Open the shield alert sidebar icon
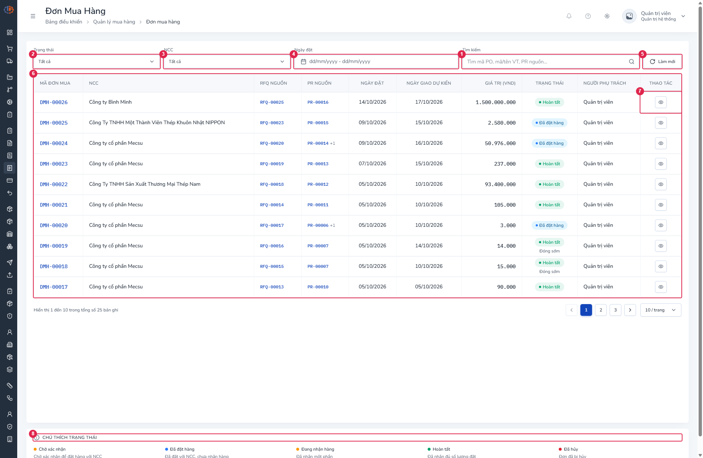703x458 pixels. point(10,316)
